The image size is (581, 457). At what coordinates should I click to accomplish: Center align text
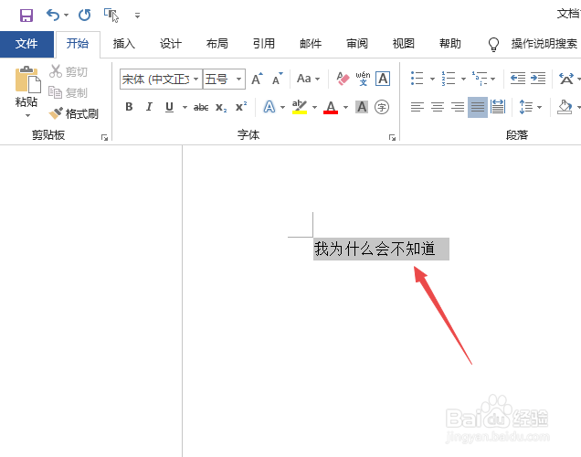[438, 107]
